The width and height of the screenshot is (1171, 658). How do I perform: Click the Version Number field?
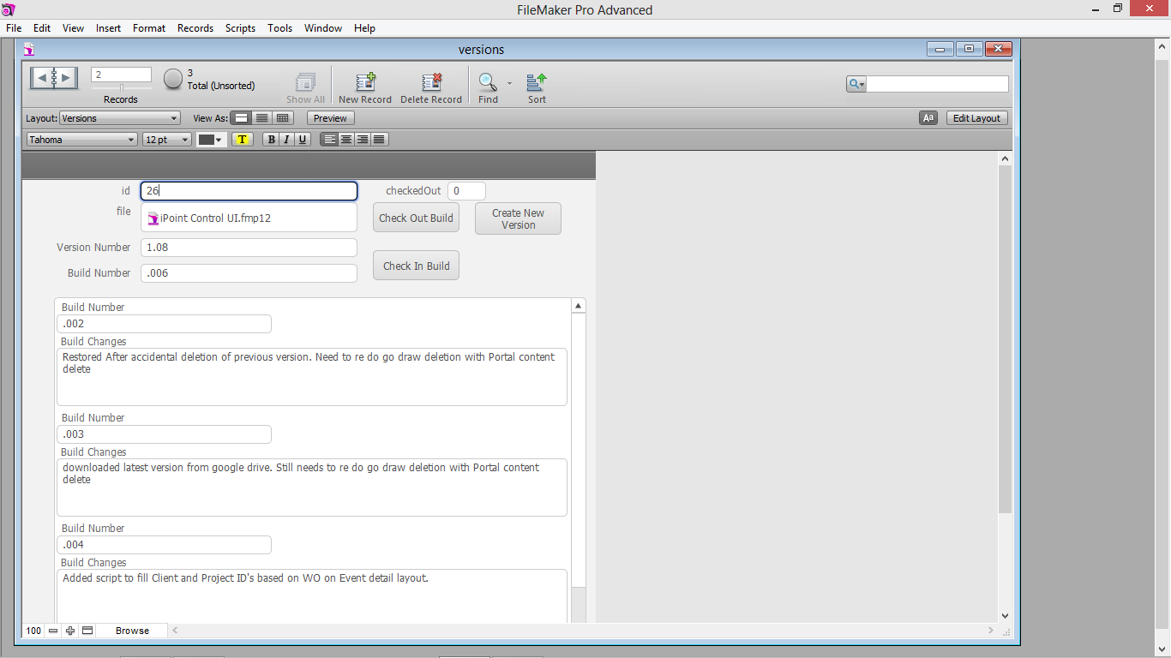click(x=249, y=248)
